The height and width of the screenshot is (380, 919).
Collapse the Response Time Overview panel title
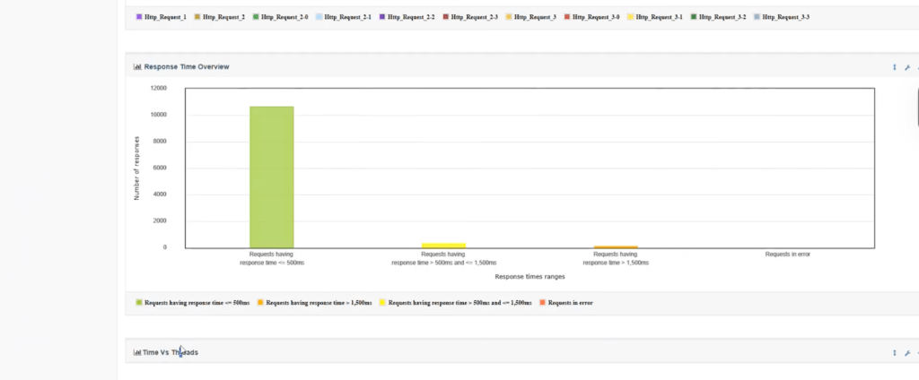pyautogui.click(x=186, y=67)
